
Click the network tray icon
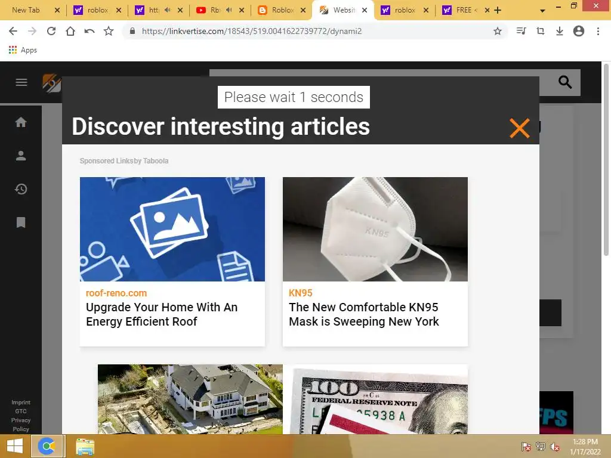click(x=541, y=447)
